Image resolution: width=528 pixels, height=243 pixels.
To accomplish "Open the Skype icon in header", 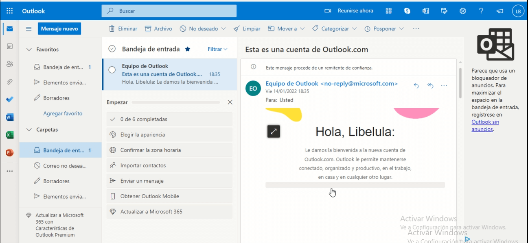I will (x=407, y=11).
